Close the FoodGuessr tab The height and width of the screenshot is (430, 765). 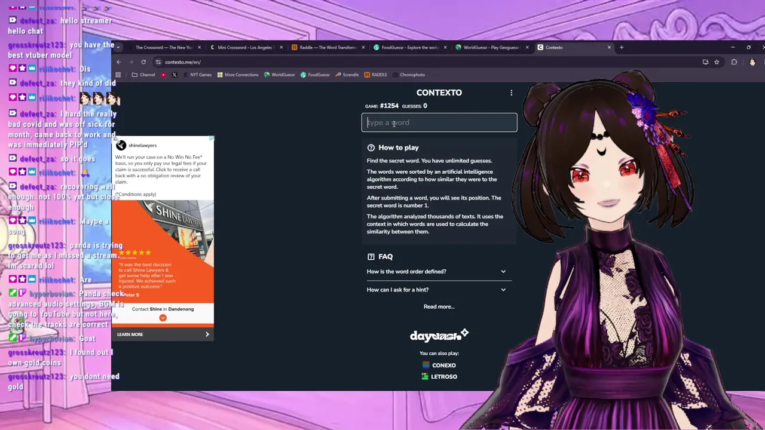click(x=445, y=47)
